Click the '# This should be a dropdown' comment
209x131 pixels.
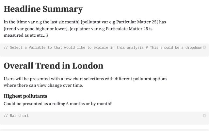(x=174, y=47)
